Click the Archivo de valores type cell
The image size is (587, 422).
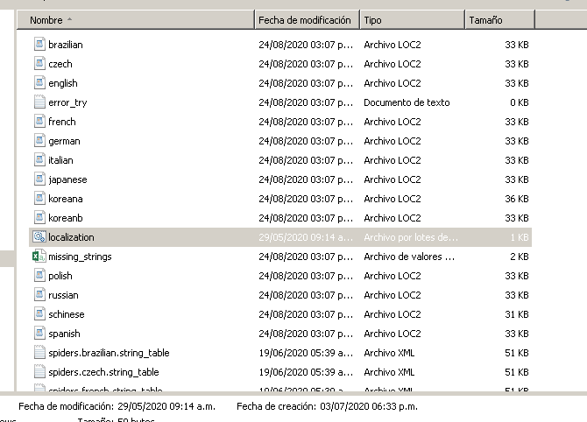point(409,257)
